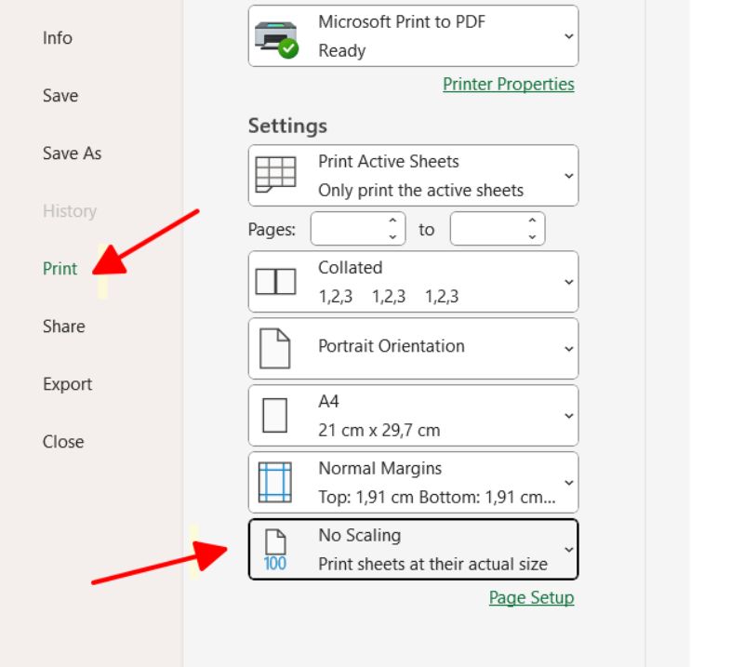Image resolution: width=744 pixels, height=667 pixels.
Task: Open the Print Active Sheets dropdown
Action: pos(568,175)
